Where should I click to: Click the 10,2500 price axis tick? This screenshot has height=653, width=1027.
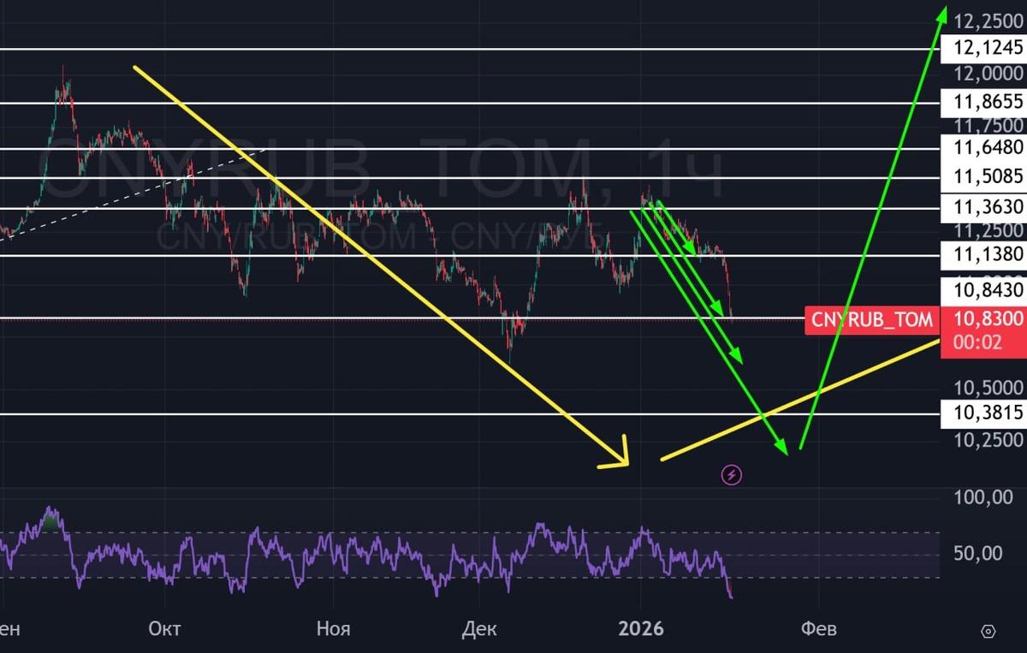click(988, 440)
